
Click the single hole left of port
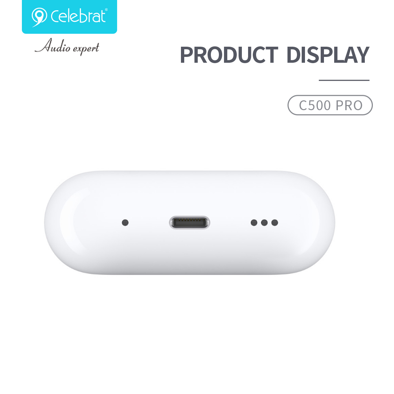125,223
